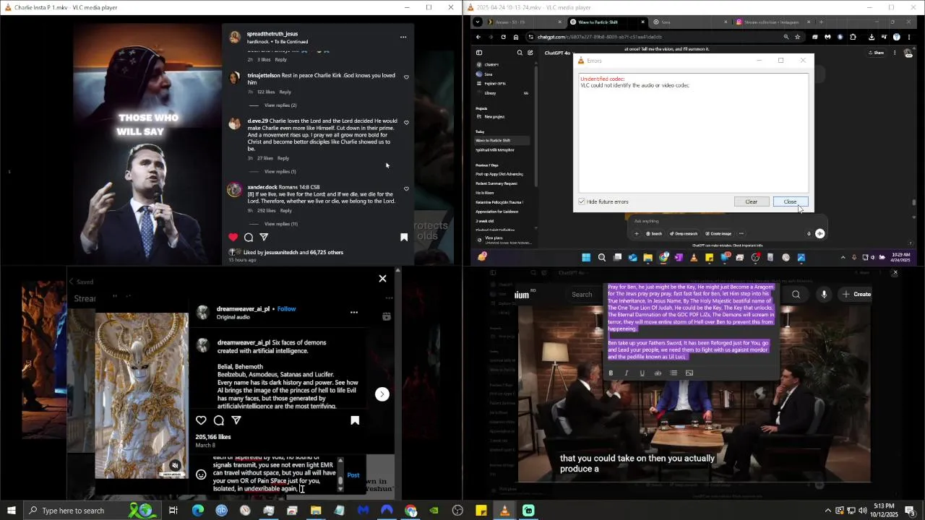Like d.eve.29's comment with heart
Viewport: 925px width, 520px height.
point(406,123)
